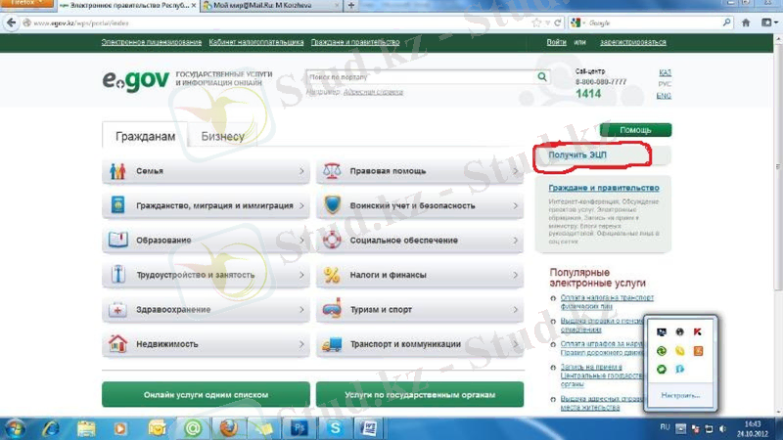
Task: Open Skype from the taskbar
Action: click(x=335, y=428)
